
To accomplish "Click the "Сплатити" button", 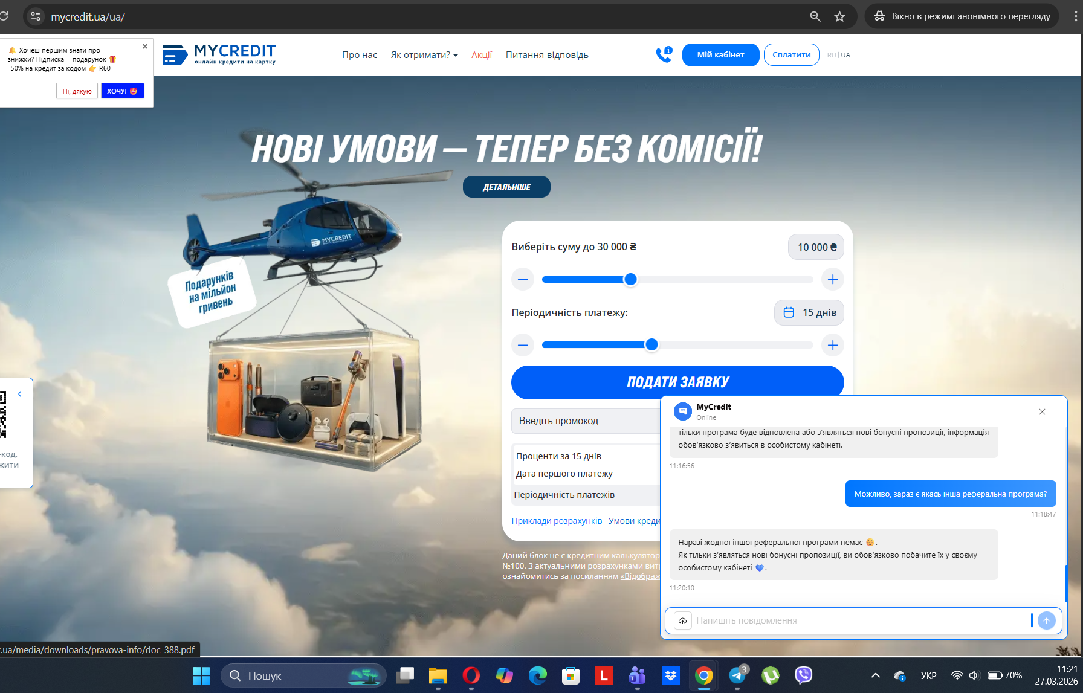I will (x=792, y=55).
